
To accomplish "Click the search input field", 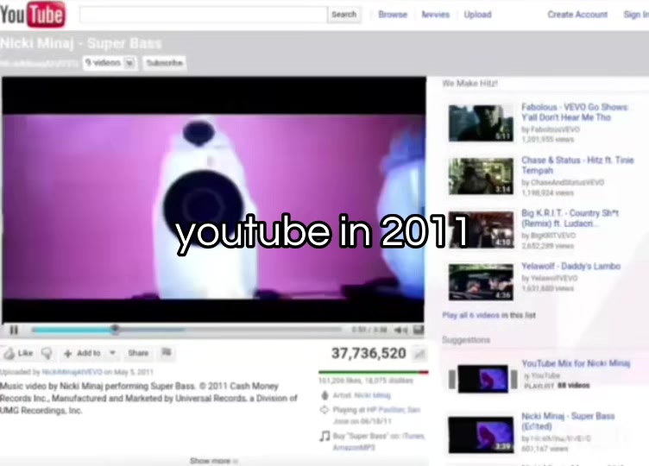I will click(203, 15).
